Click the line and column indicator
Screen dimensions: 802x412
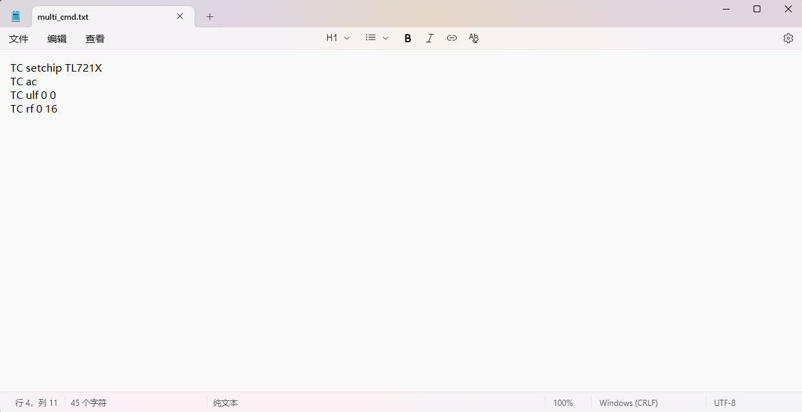[36, 403]
